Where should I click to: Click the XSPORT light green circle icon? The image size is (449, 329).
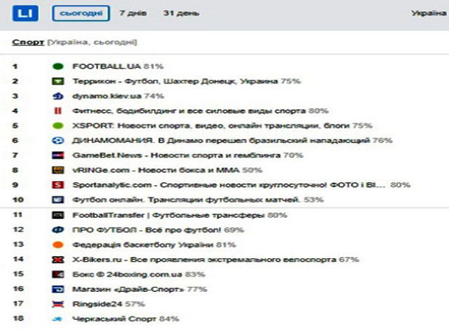tap(58, 126)
